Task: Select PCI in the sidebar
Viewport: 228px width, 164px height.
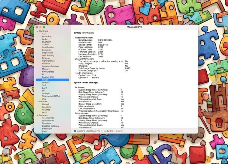Action: [43, 74]
